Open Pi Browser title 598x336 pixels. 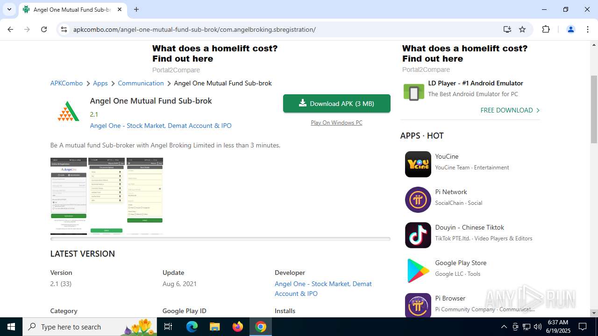pyautogui.click(x=450, y=298)
